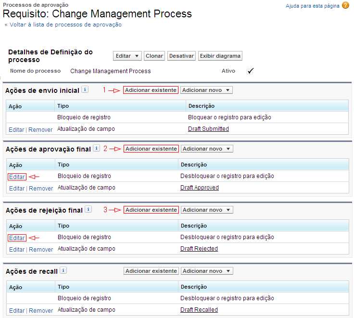Click the Clonar button
Viewport: 354px width, 318px height.
tap(154, 56)
